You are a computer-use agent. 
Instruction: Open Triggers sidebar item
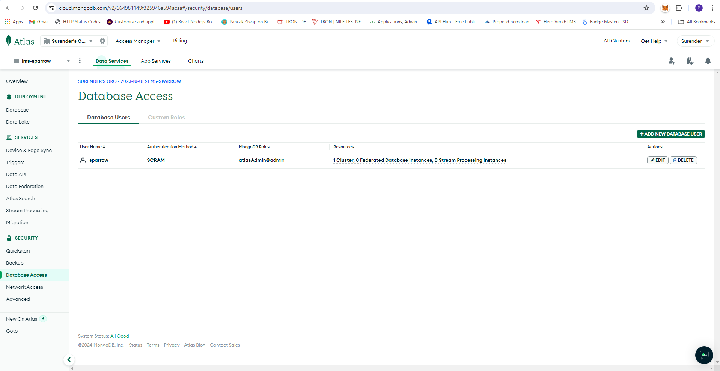[x=15, y=162]
